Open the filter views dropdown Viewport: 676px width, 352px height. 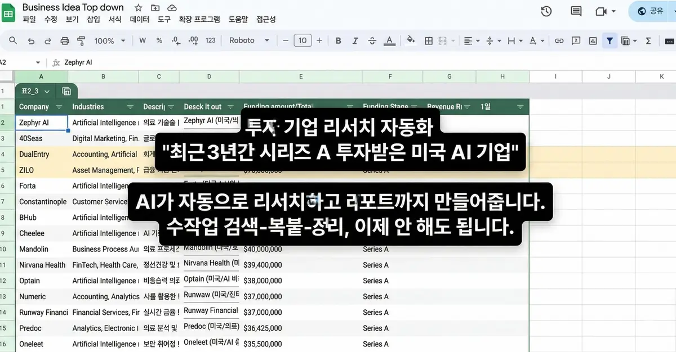[x=628, y=40]
